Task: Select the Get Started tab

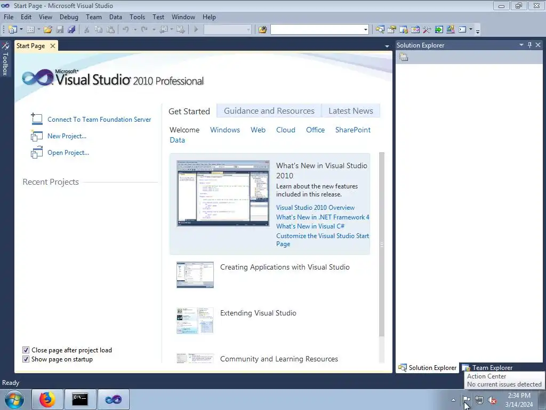Action: 189,111
